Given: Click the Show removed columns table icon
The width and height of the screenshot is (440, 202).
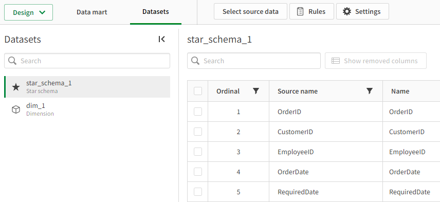Looking at the screenshot, I should point(336,61).
